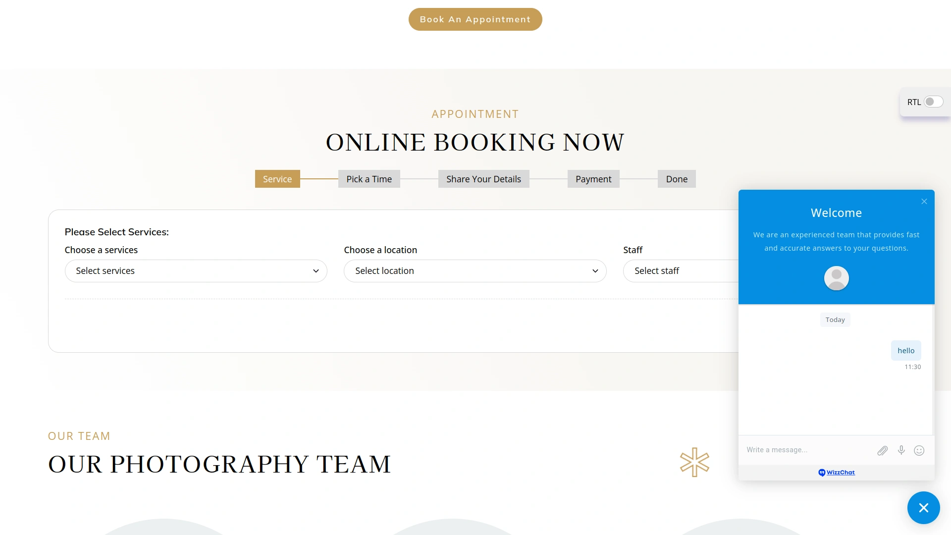951x535 pixels.
Task: Click the WizzChat logo link
Action: (x=836, y=473)
